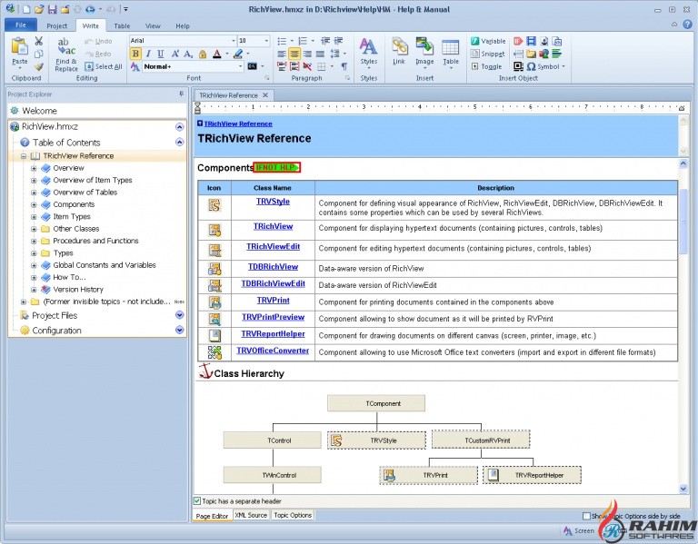Enable 'Show Topic Options side by side' checkbox
The image size is (698, 544).
tap(586, 515)
